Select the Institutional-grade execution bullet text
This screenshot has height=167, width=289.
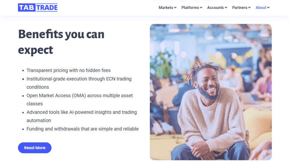pyautogui.click(x=79, y=79)
